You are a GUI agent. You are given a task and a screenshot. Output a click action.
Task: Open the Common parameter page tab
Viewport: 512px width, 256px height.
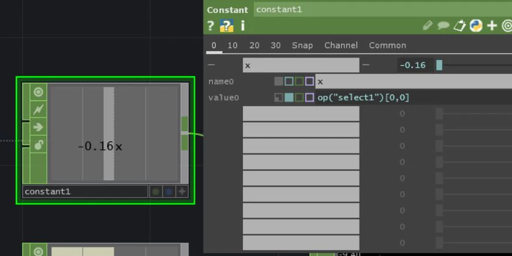tap(388, 45)
